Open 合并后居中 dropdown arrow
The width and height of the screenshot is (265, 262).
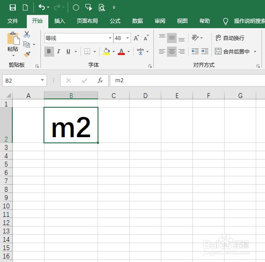click(255, 51)
